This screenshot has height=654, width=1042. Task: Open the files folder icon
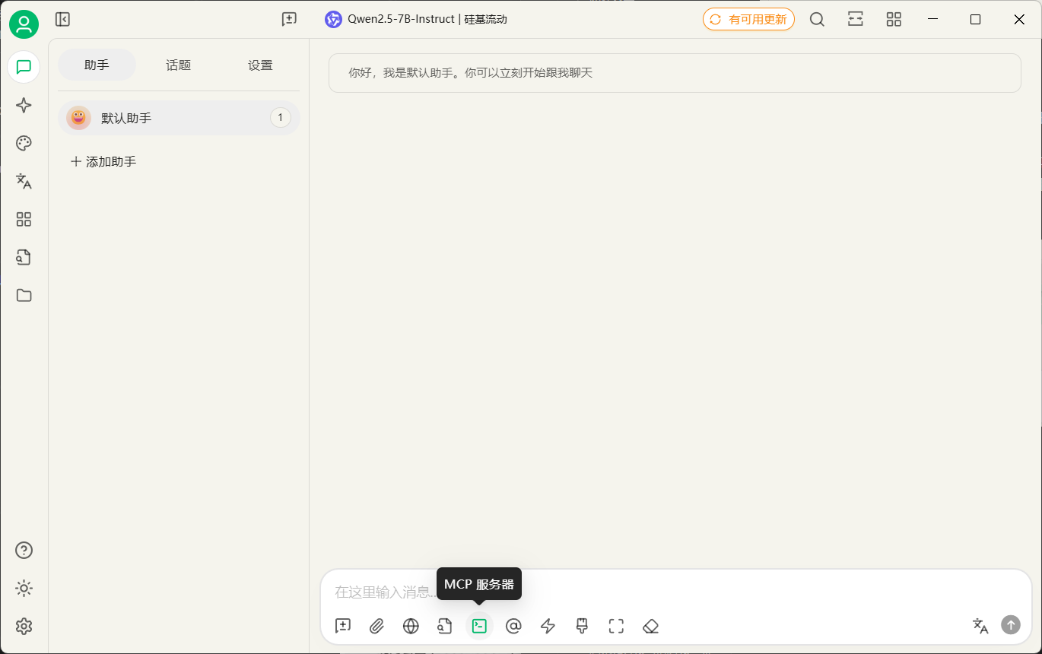(24, 295)
